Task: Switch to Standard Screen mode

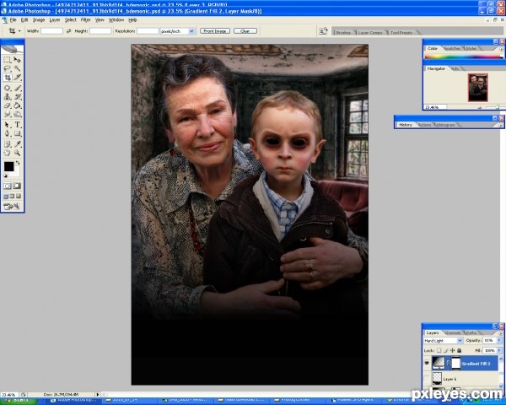Action: click(x=6, y=196)
